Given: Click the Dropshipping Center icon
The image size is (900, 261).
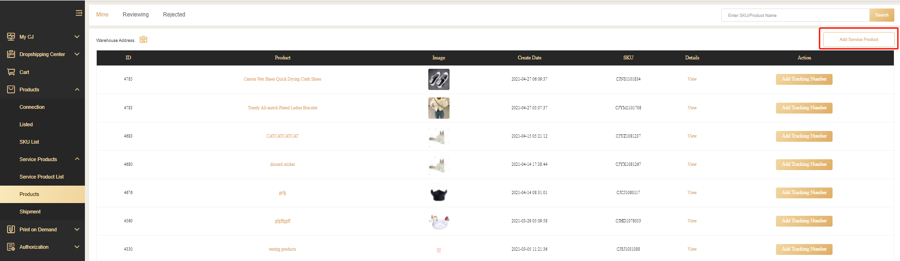Looking at the screenshot, I should pyautogui.click(x=11, y=54).
